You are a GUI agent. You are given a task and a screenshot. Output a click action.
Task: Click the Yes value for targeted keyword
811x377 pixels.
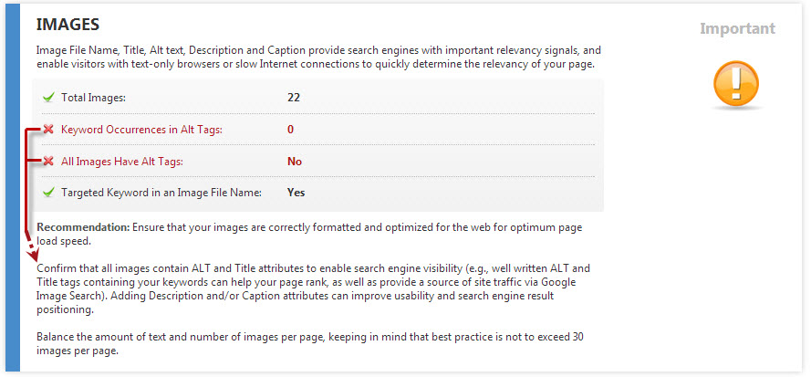[296, 193]
